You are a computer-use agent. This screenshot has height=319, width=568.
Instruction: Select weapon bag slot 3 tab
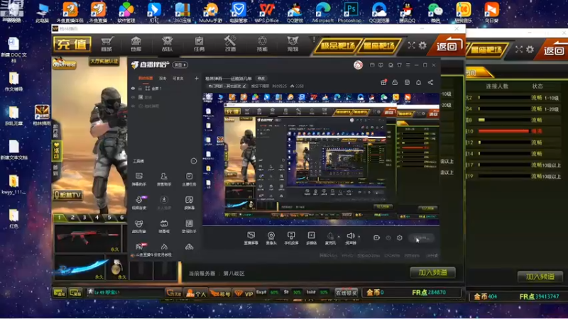tap(84, 218)
